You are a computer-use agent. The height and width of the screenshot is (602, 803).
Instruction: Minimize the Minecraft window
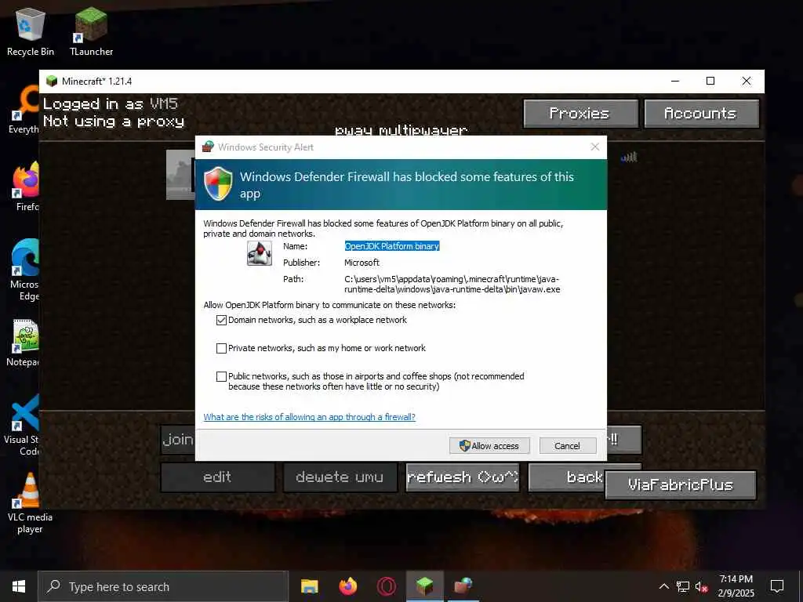click(675, 81)
